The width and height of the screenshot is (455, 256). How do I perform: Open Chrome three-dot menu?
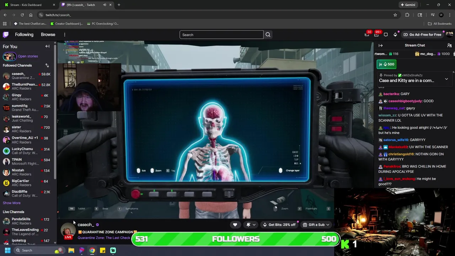point(450,15)
